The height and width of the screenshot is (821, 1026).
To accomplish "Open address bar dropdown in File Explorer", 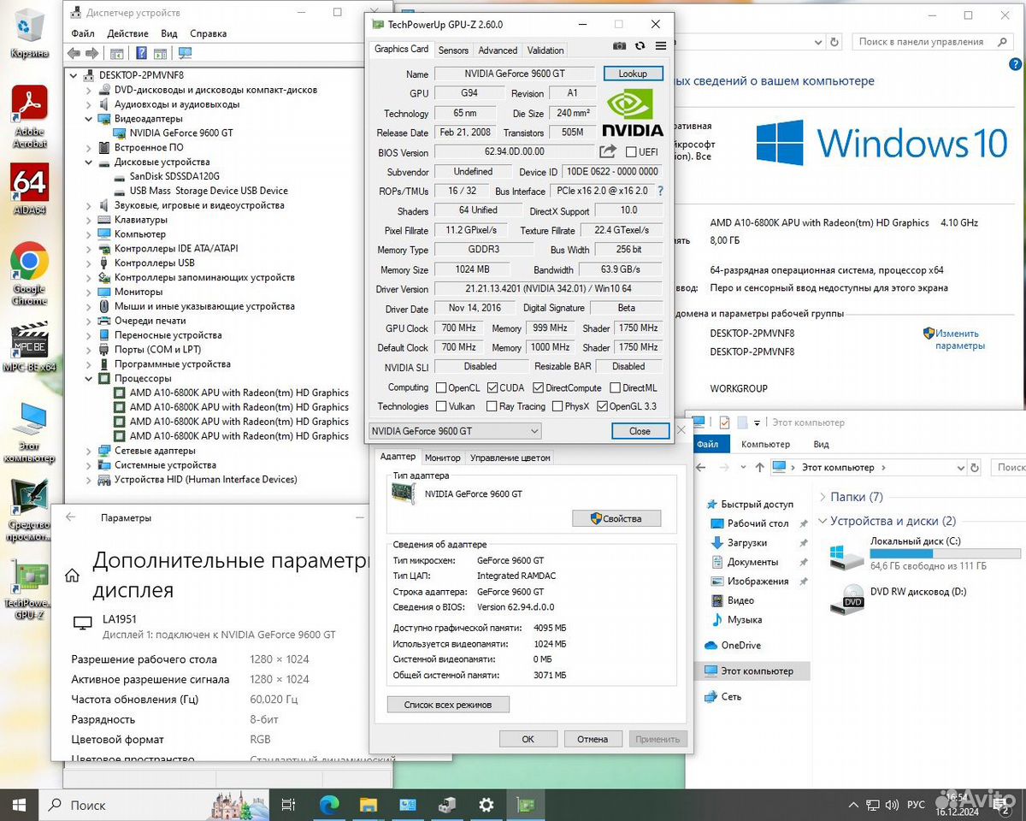I will 960,468.
